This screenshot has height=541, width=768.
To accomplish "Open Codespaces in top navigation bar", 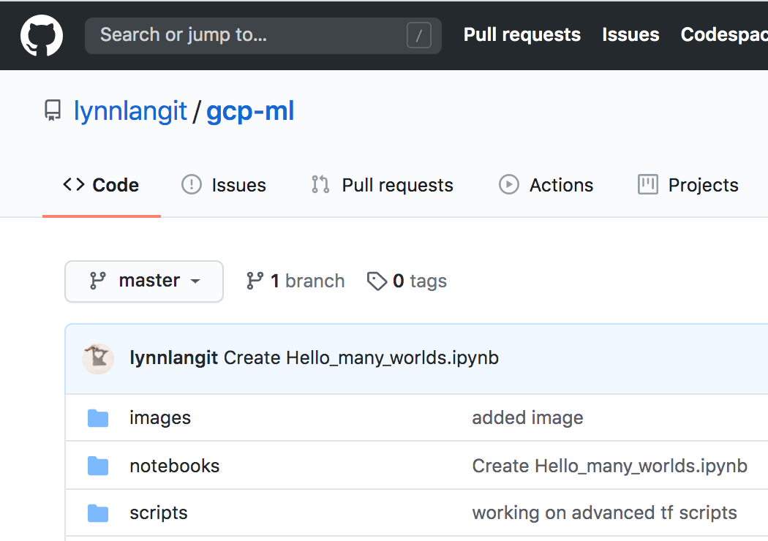I will point(724,35).
